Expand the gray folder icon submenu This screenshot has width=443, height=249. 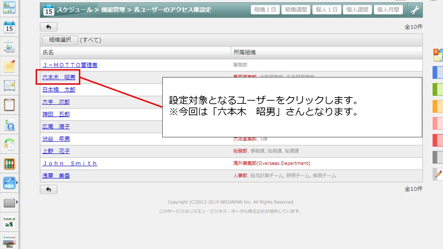coord(17,202)
